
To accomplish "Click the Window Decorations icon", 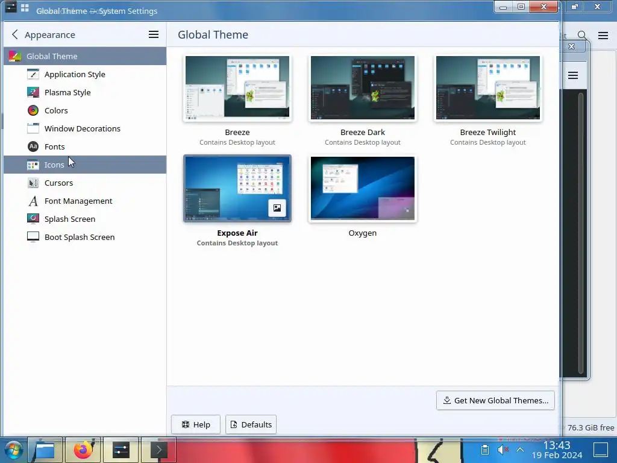I will tap(33, 129).
